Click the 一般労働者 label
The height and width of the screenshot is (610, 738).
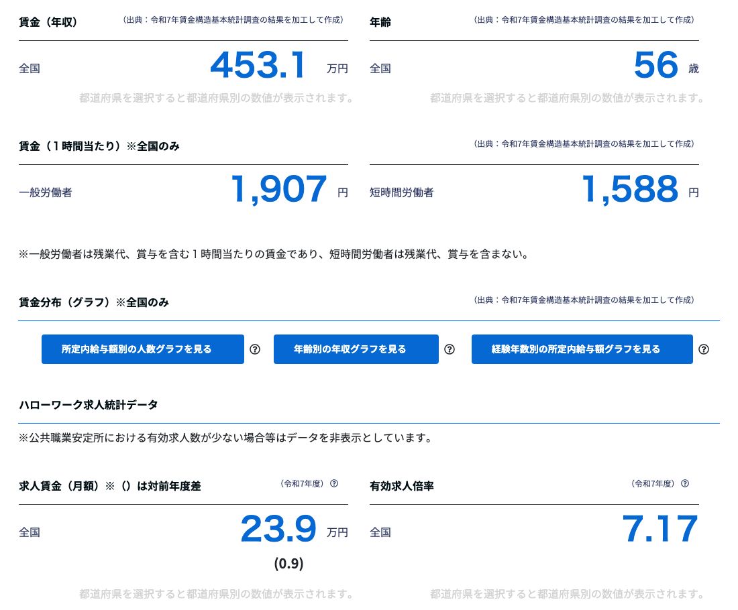[45, 192]
